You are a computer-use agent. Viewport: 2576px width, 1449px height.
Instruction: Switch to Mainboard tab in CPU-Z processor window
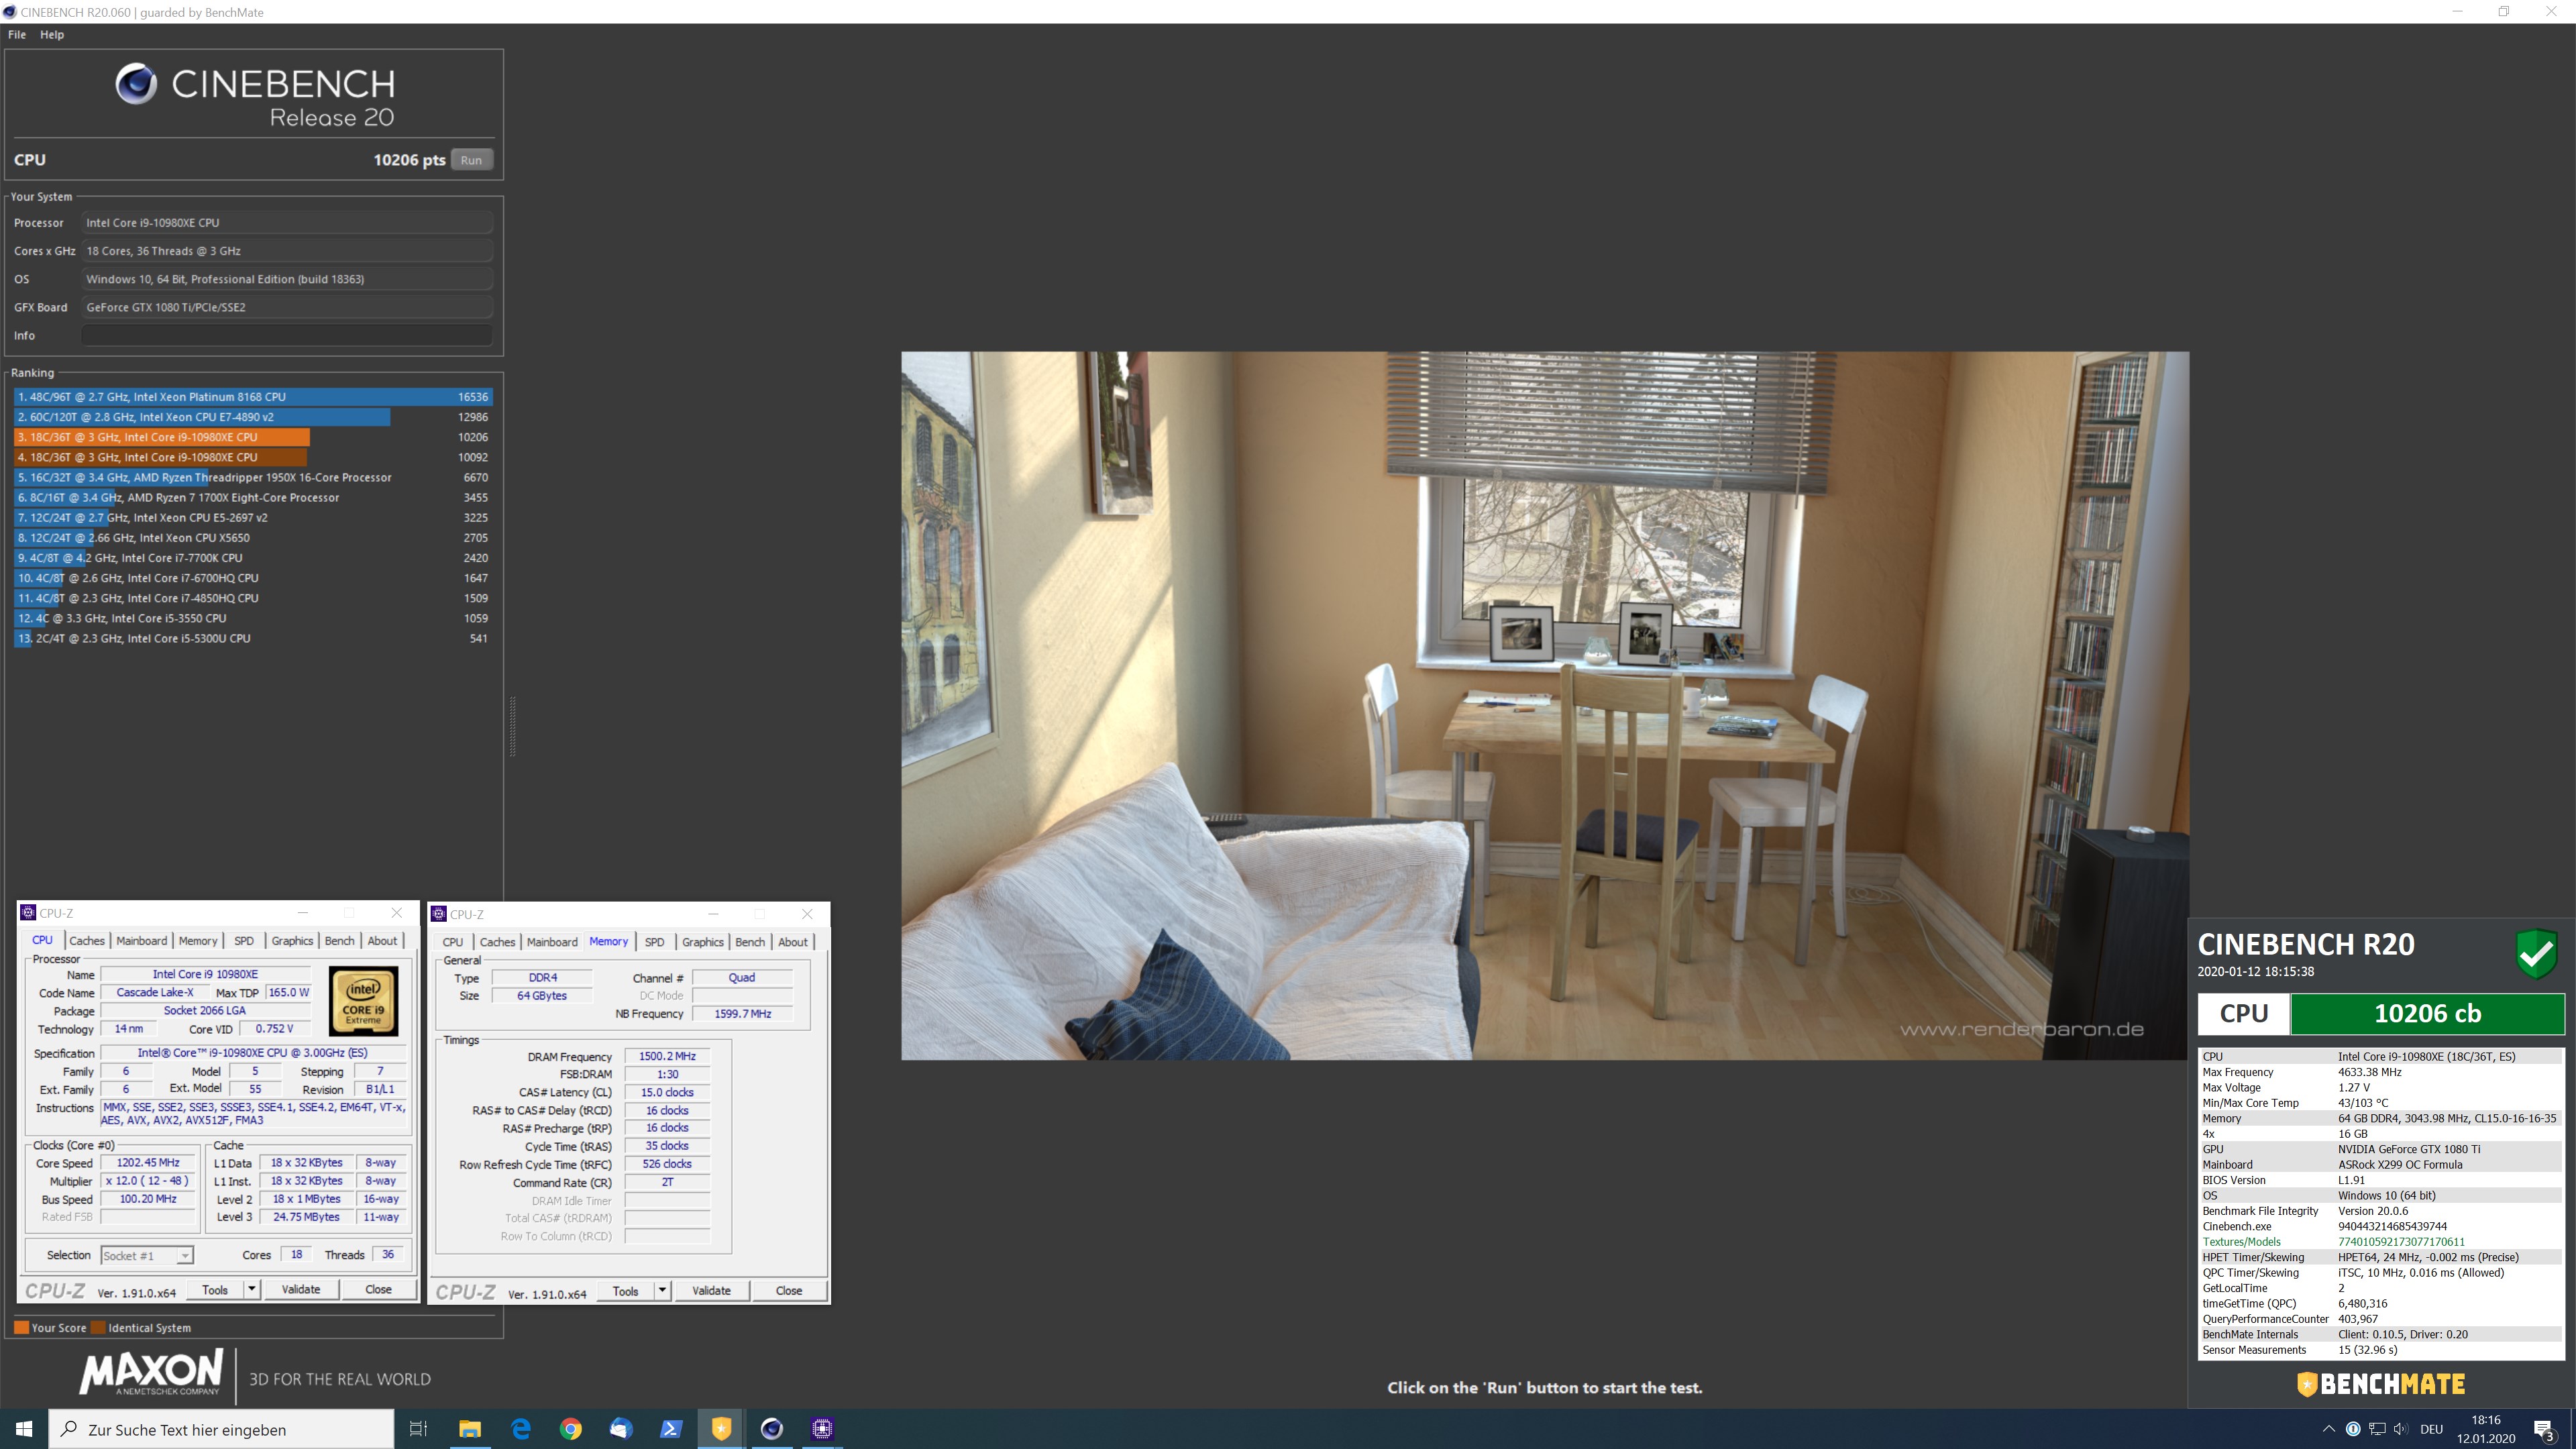point(141,941)
